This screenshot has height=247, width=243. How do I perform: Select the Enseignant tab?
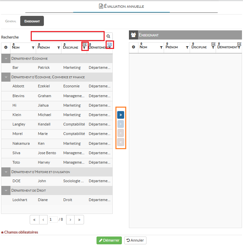[x=32, y=21]
